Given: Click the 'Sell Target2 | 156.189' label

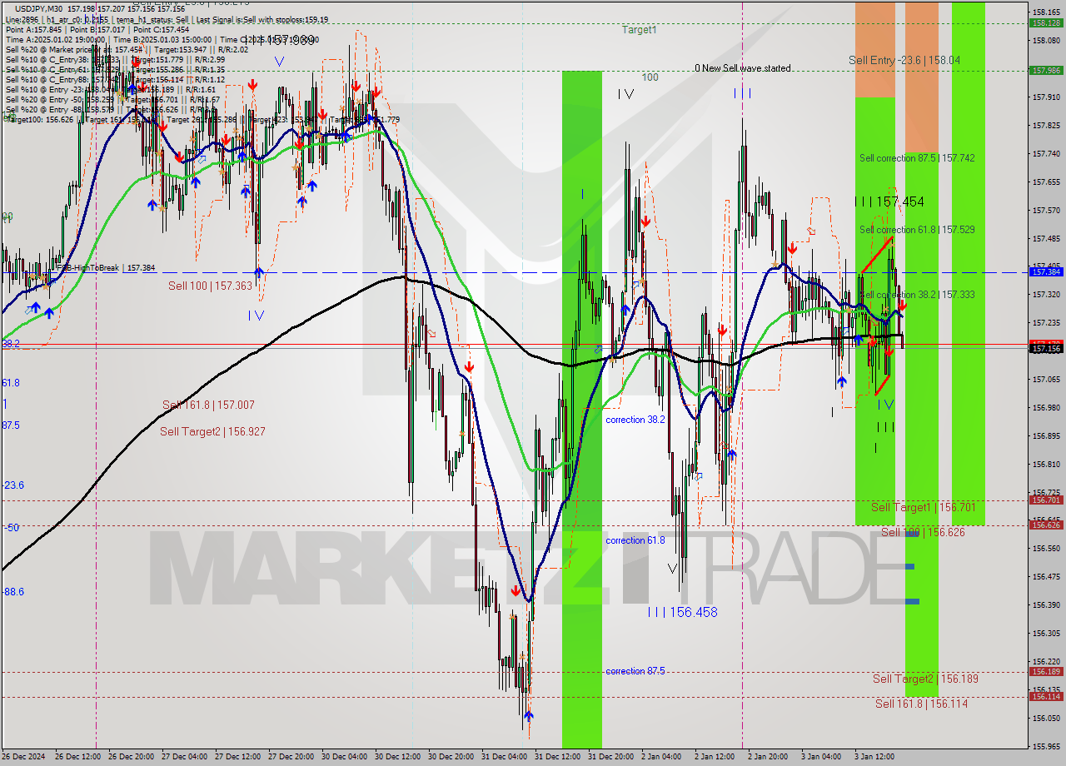Looking at the screenshot, I should coord(925,679).
